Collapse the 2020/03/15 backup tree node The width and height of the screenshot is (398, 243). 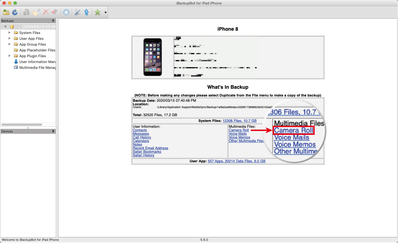(5, 27)
